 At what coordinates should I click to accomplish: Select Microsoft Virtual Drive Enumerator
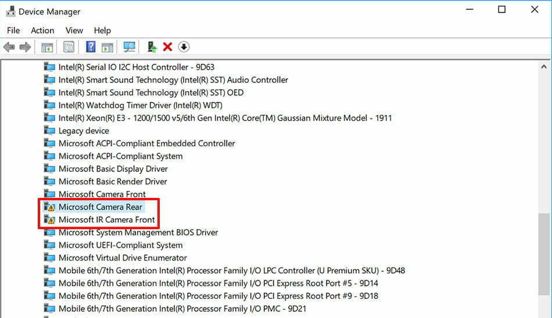[x=123, y=258]
